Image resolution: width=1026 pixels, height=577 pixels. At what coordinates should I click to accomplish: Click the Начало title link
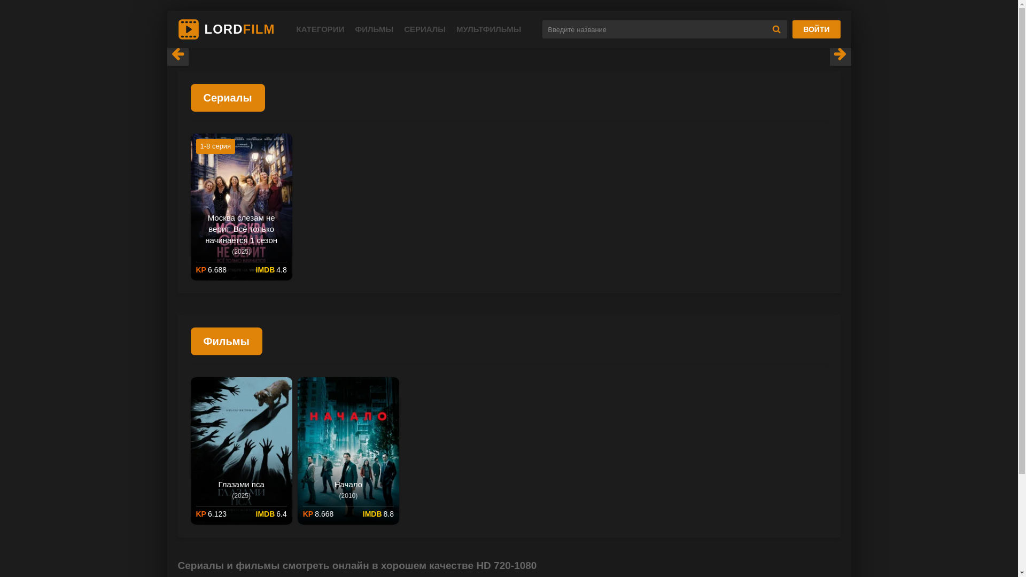348,485
